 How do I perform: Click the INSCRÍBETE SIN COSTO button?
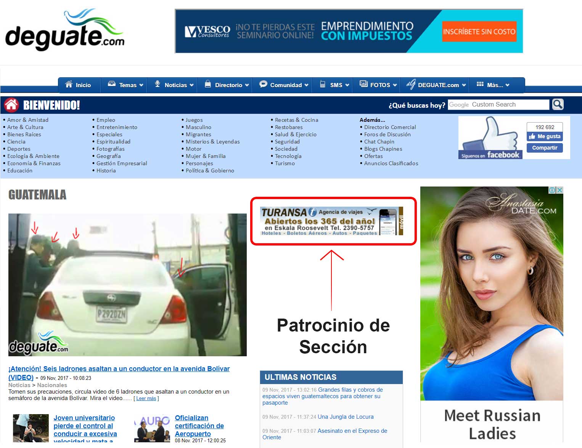[479, 32]
